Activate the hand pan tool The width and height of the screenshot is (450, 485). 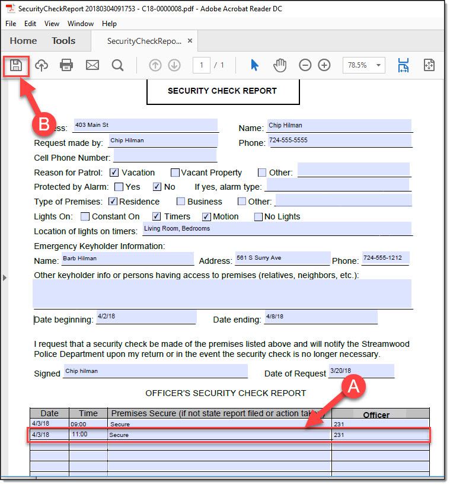280,65
